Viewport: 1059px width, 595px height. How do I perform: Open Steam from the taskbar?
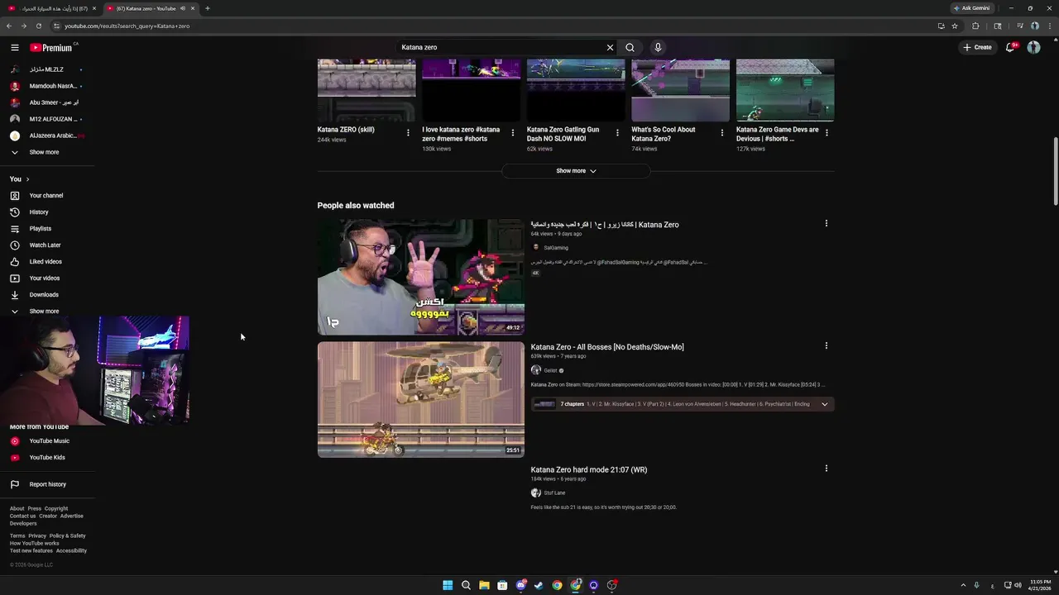tap(539, 585)
